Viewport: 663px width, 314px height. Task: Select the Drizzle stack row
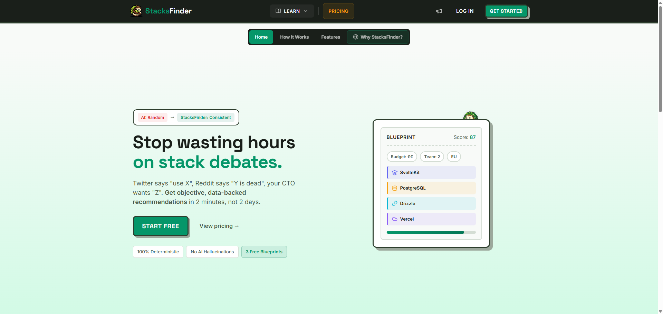(431, 204)
